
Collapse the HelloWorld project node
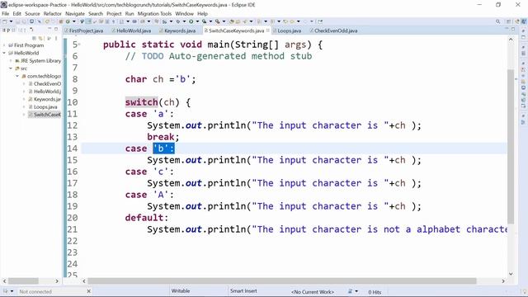4,53
